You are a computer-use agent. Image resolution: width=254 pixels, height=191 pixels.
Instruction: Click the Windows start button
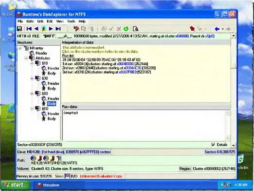click(x=15, y=185)
